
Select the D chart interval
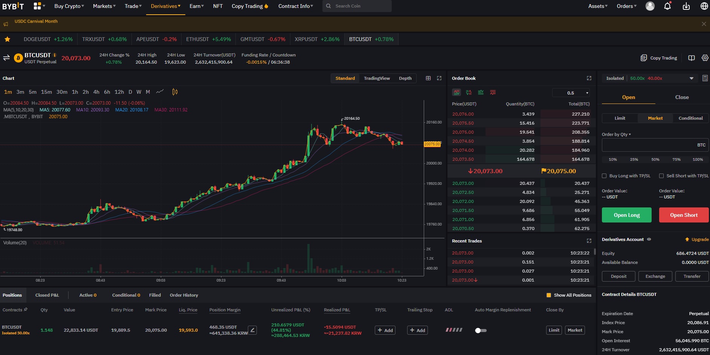coord(130,92)
